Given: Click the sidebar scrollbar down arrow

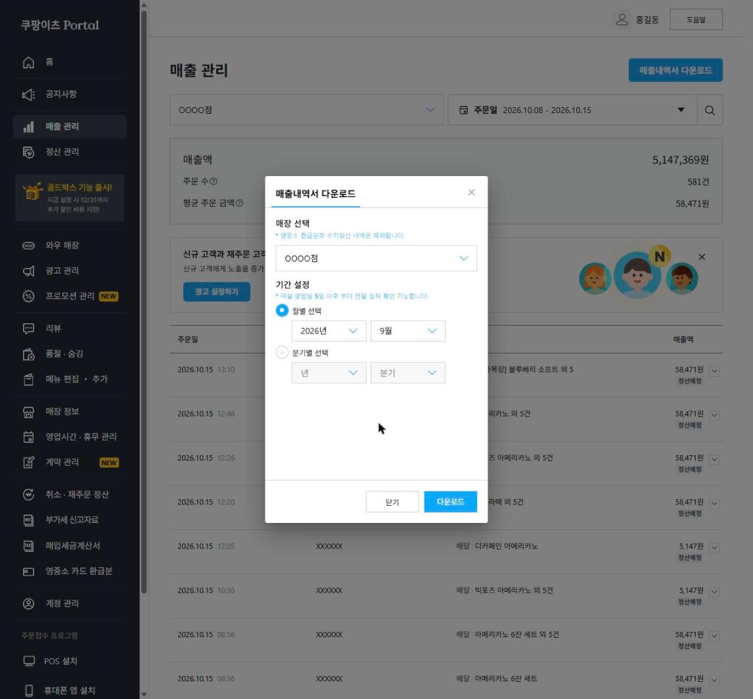Looking at the screenshot, I should click(x=144, y=694).
